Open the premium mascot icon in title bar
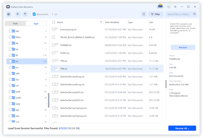The image size is (203, 138). click(x=160, y=6)
